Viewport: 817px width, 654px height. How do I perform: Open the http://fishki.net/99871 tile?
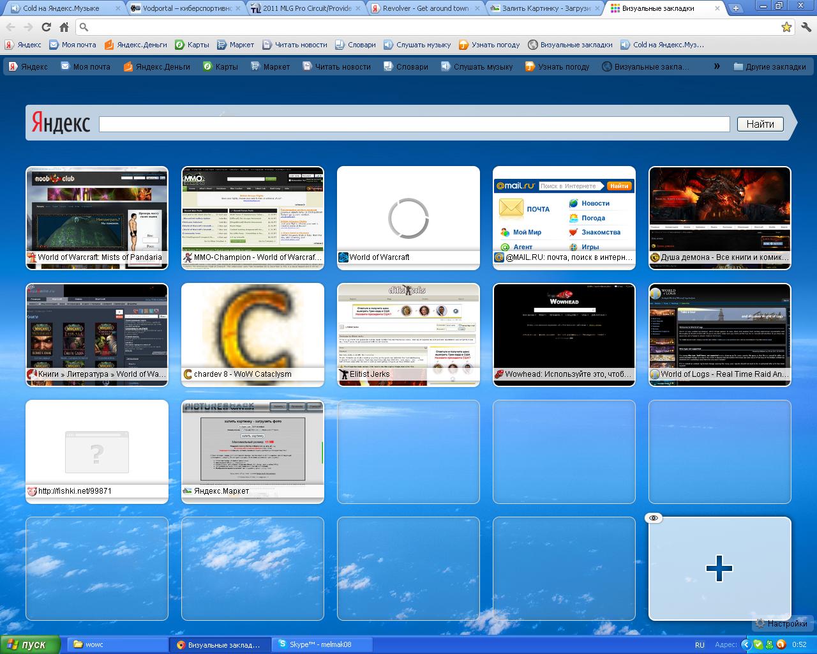[x=97, y=452]
